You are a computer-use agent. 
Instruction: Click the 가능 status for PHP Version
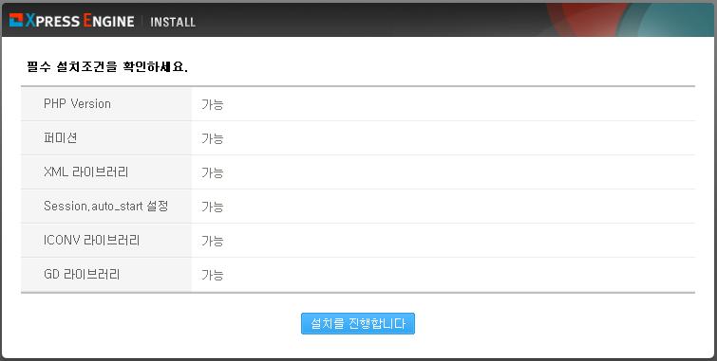pyautogui.click(x=212, y=104)
